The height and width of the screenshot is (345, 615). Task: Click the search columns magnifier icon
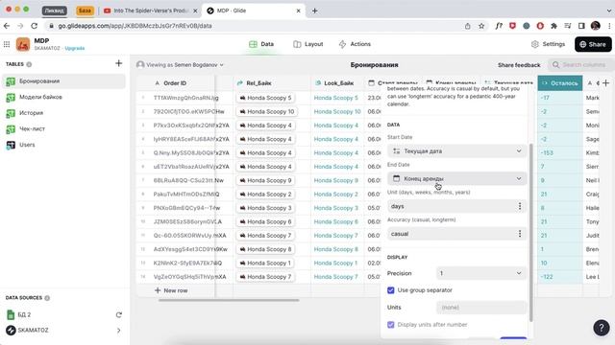tap(555, 65)
